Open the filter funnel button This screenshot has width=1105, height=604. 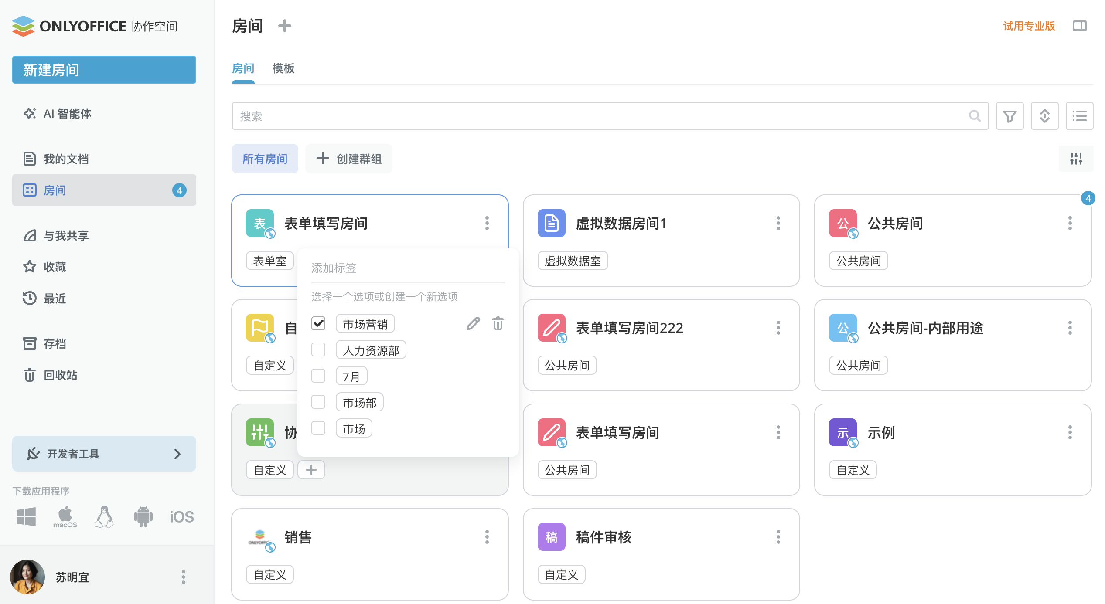click(x=1010, y=116)
